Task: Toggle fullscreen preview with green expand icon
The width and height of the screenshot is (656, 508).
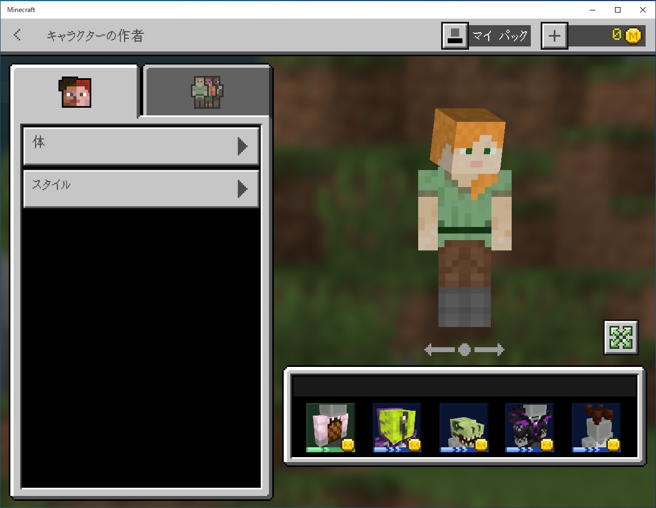Action: click(x=621, y=337)
